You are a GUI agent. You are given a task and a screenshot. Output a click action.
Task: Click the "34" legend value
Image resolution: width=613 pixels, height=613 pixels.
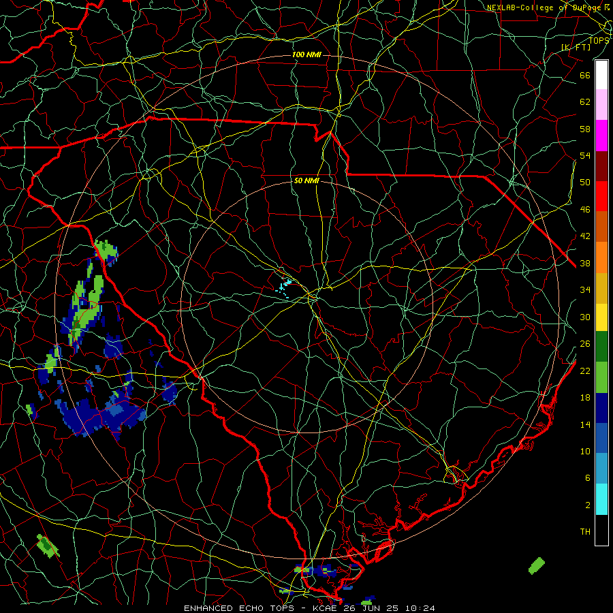tap(585, 290)
